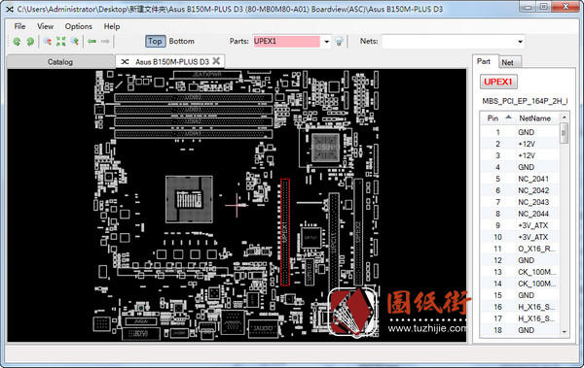Image resolution: width=584 pixels, height=368 pixels.
Task: Select the Asus B150M-PLUS D3 tab
Action: pyautogui.click(x=171, y=62)
